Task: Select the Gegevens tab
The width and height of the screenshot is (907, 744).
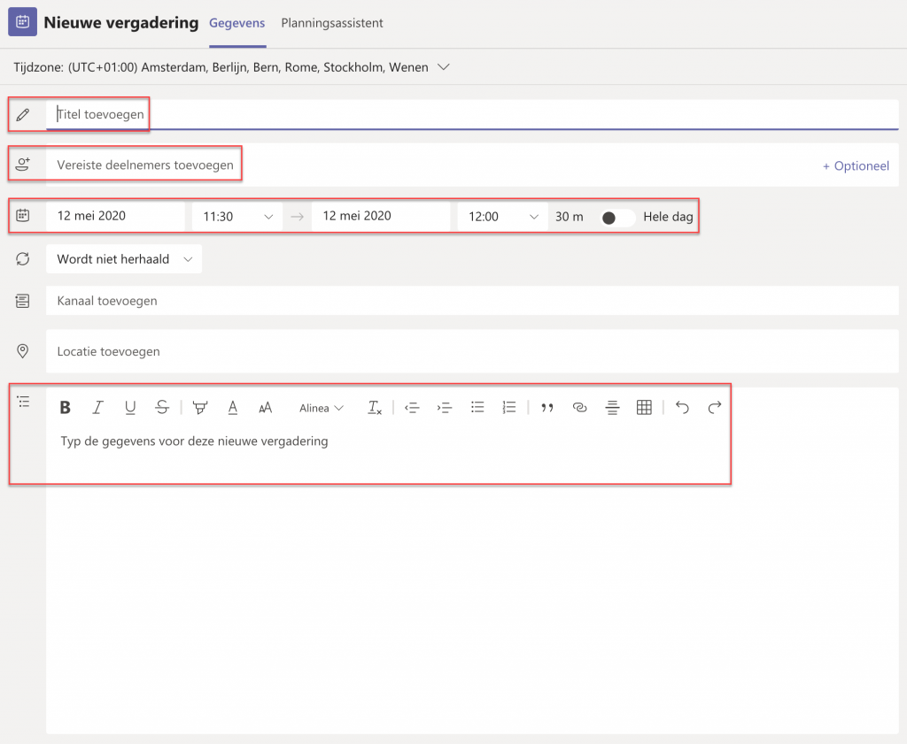Action: click(x=236, y=23)
